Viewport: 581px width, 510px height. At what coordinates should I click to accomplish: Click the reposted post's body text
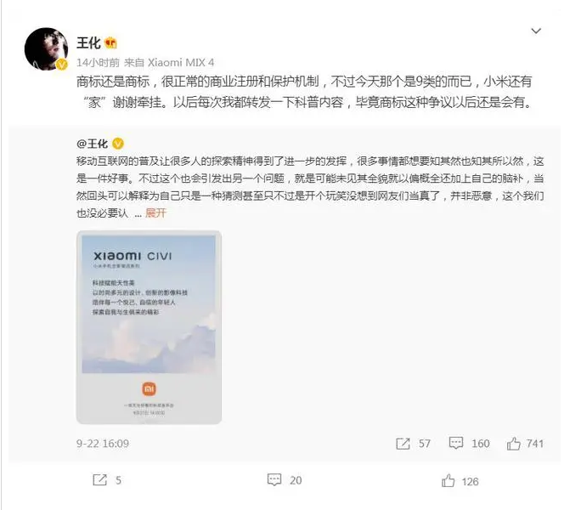pyautogui.click(x=310, y=187)
